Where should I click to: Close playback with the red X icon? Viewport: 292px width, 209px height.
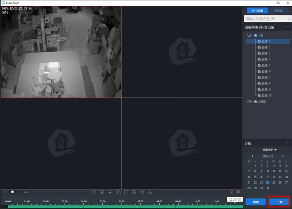pyautogui.click(x=238, y=192)
